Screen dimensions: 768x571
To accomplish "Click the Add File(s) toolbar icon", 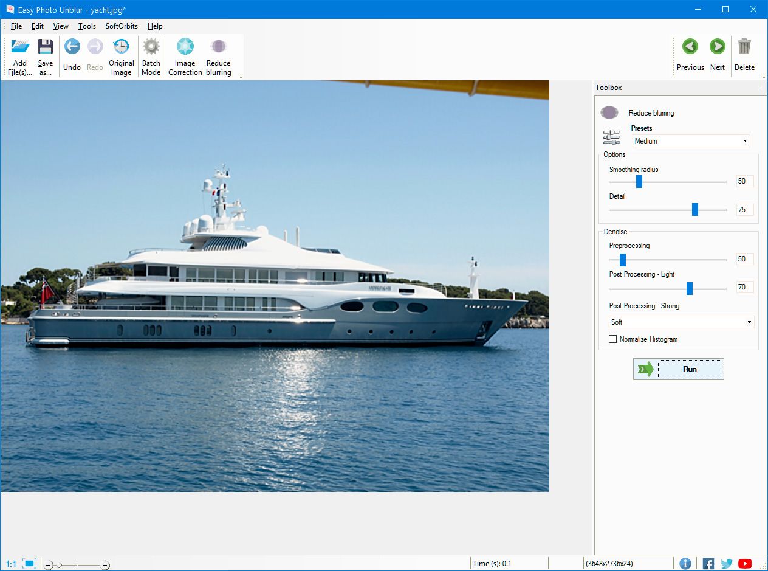I will click(x=20, y=47).
